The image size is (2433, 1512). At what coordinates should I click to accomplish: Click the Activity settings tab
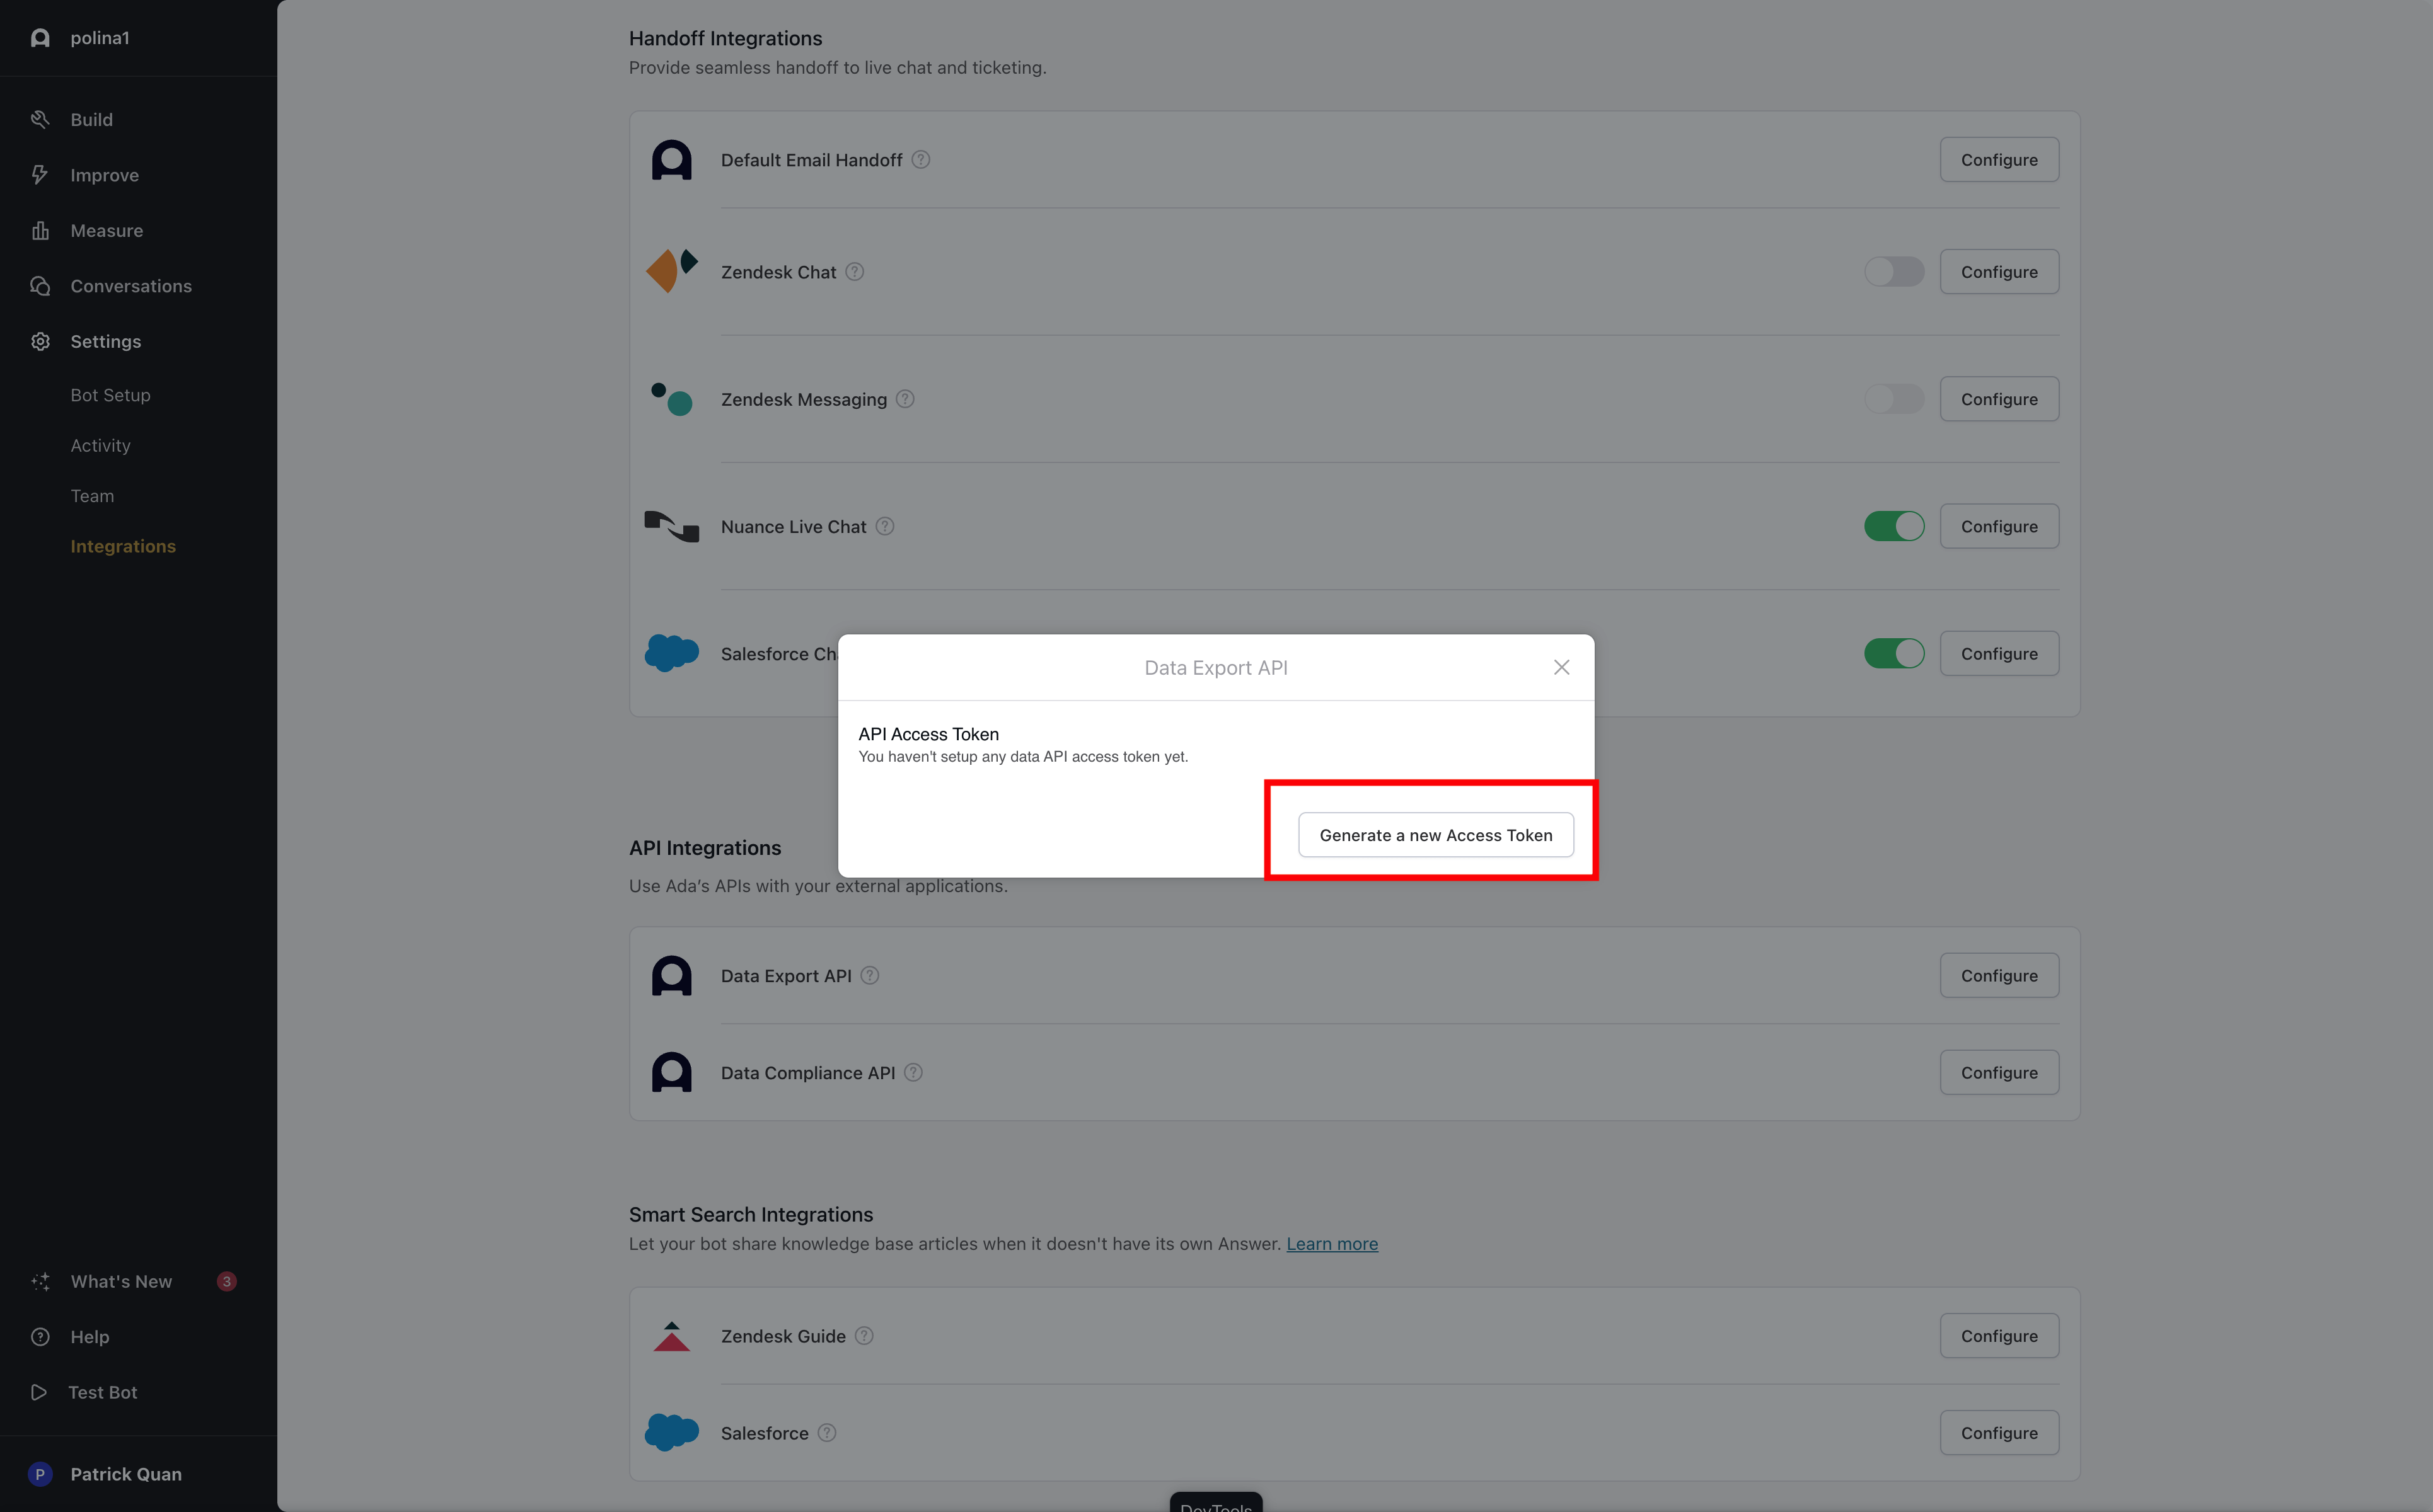(100, 444)
